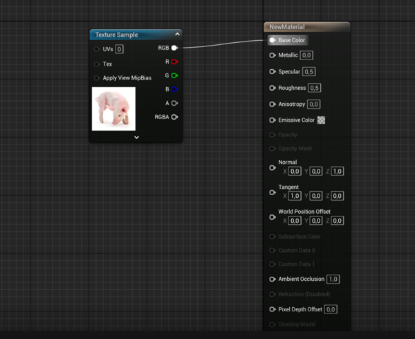Click the Refraction (Disabled) label
Screen dimensions: 415x339
[304, 294]
